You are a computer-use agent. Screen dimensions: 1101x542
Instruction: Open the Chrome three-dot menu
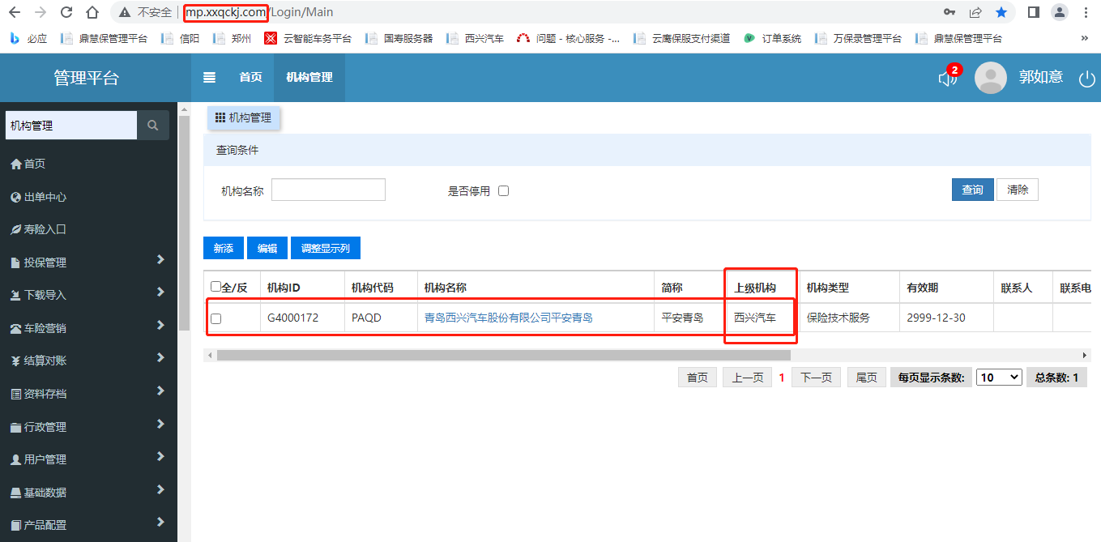coord(1086,12)
